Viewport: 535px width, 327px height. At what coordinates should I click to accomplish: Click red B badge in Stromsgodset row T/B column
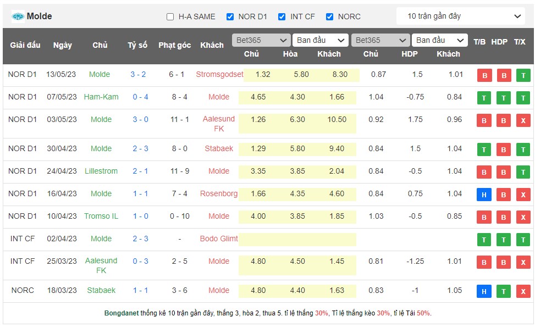[484, 75]
